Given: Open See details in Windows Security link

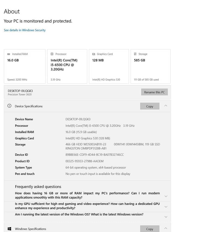Looking at the screenshot, I should tap(25, 30).
